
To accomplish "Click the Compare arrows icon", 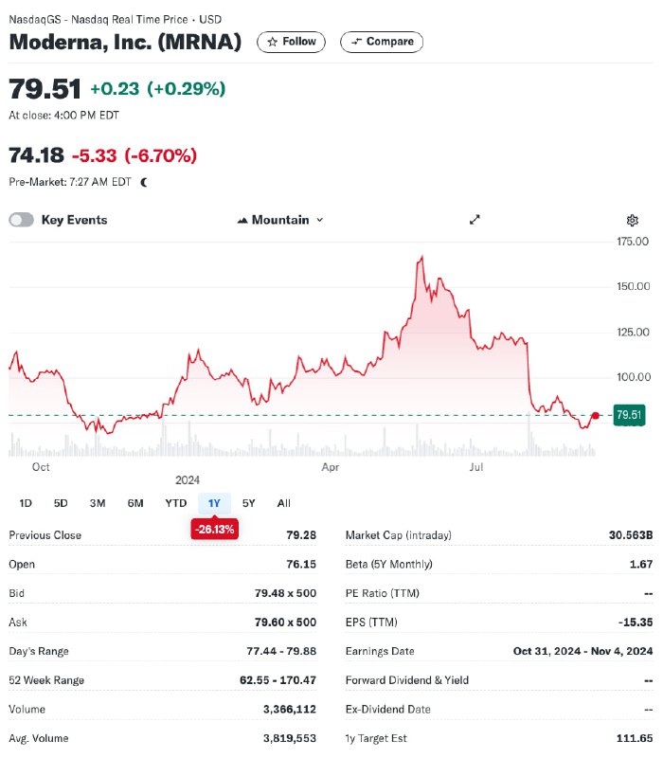I will coord(356,42).
